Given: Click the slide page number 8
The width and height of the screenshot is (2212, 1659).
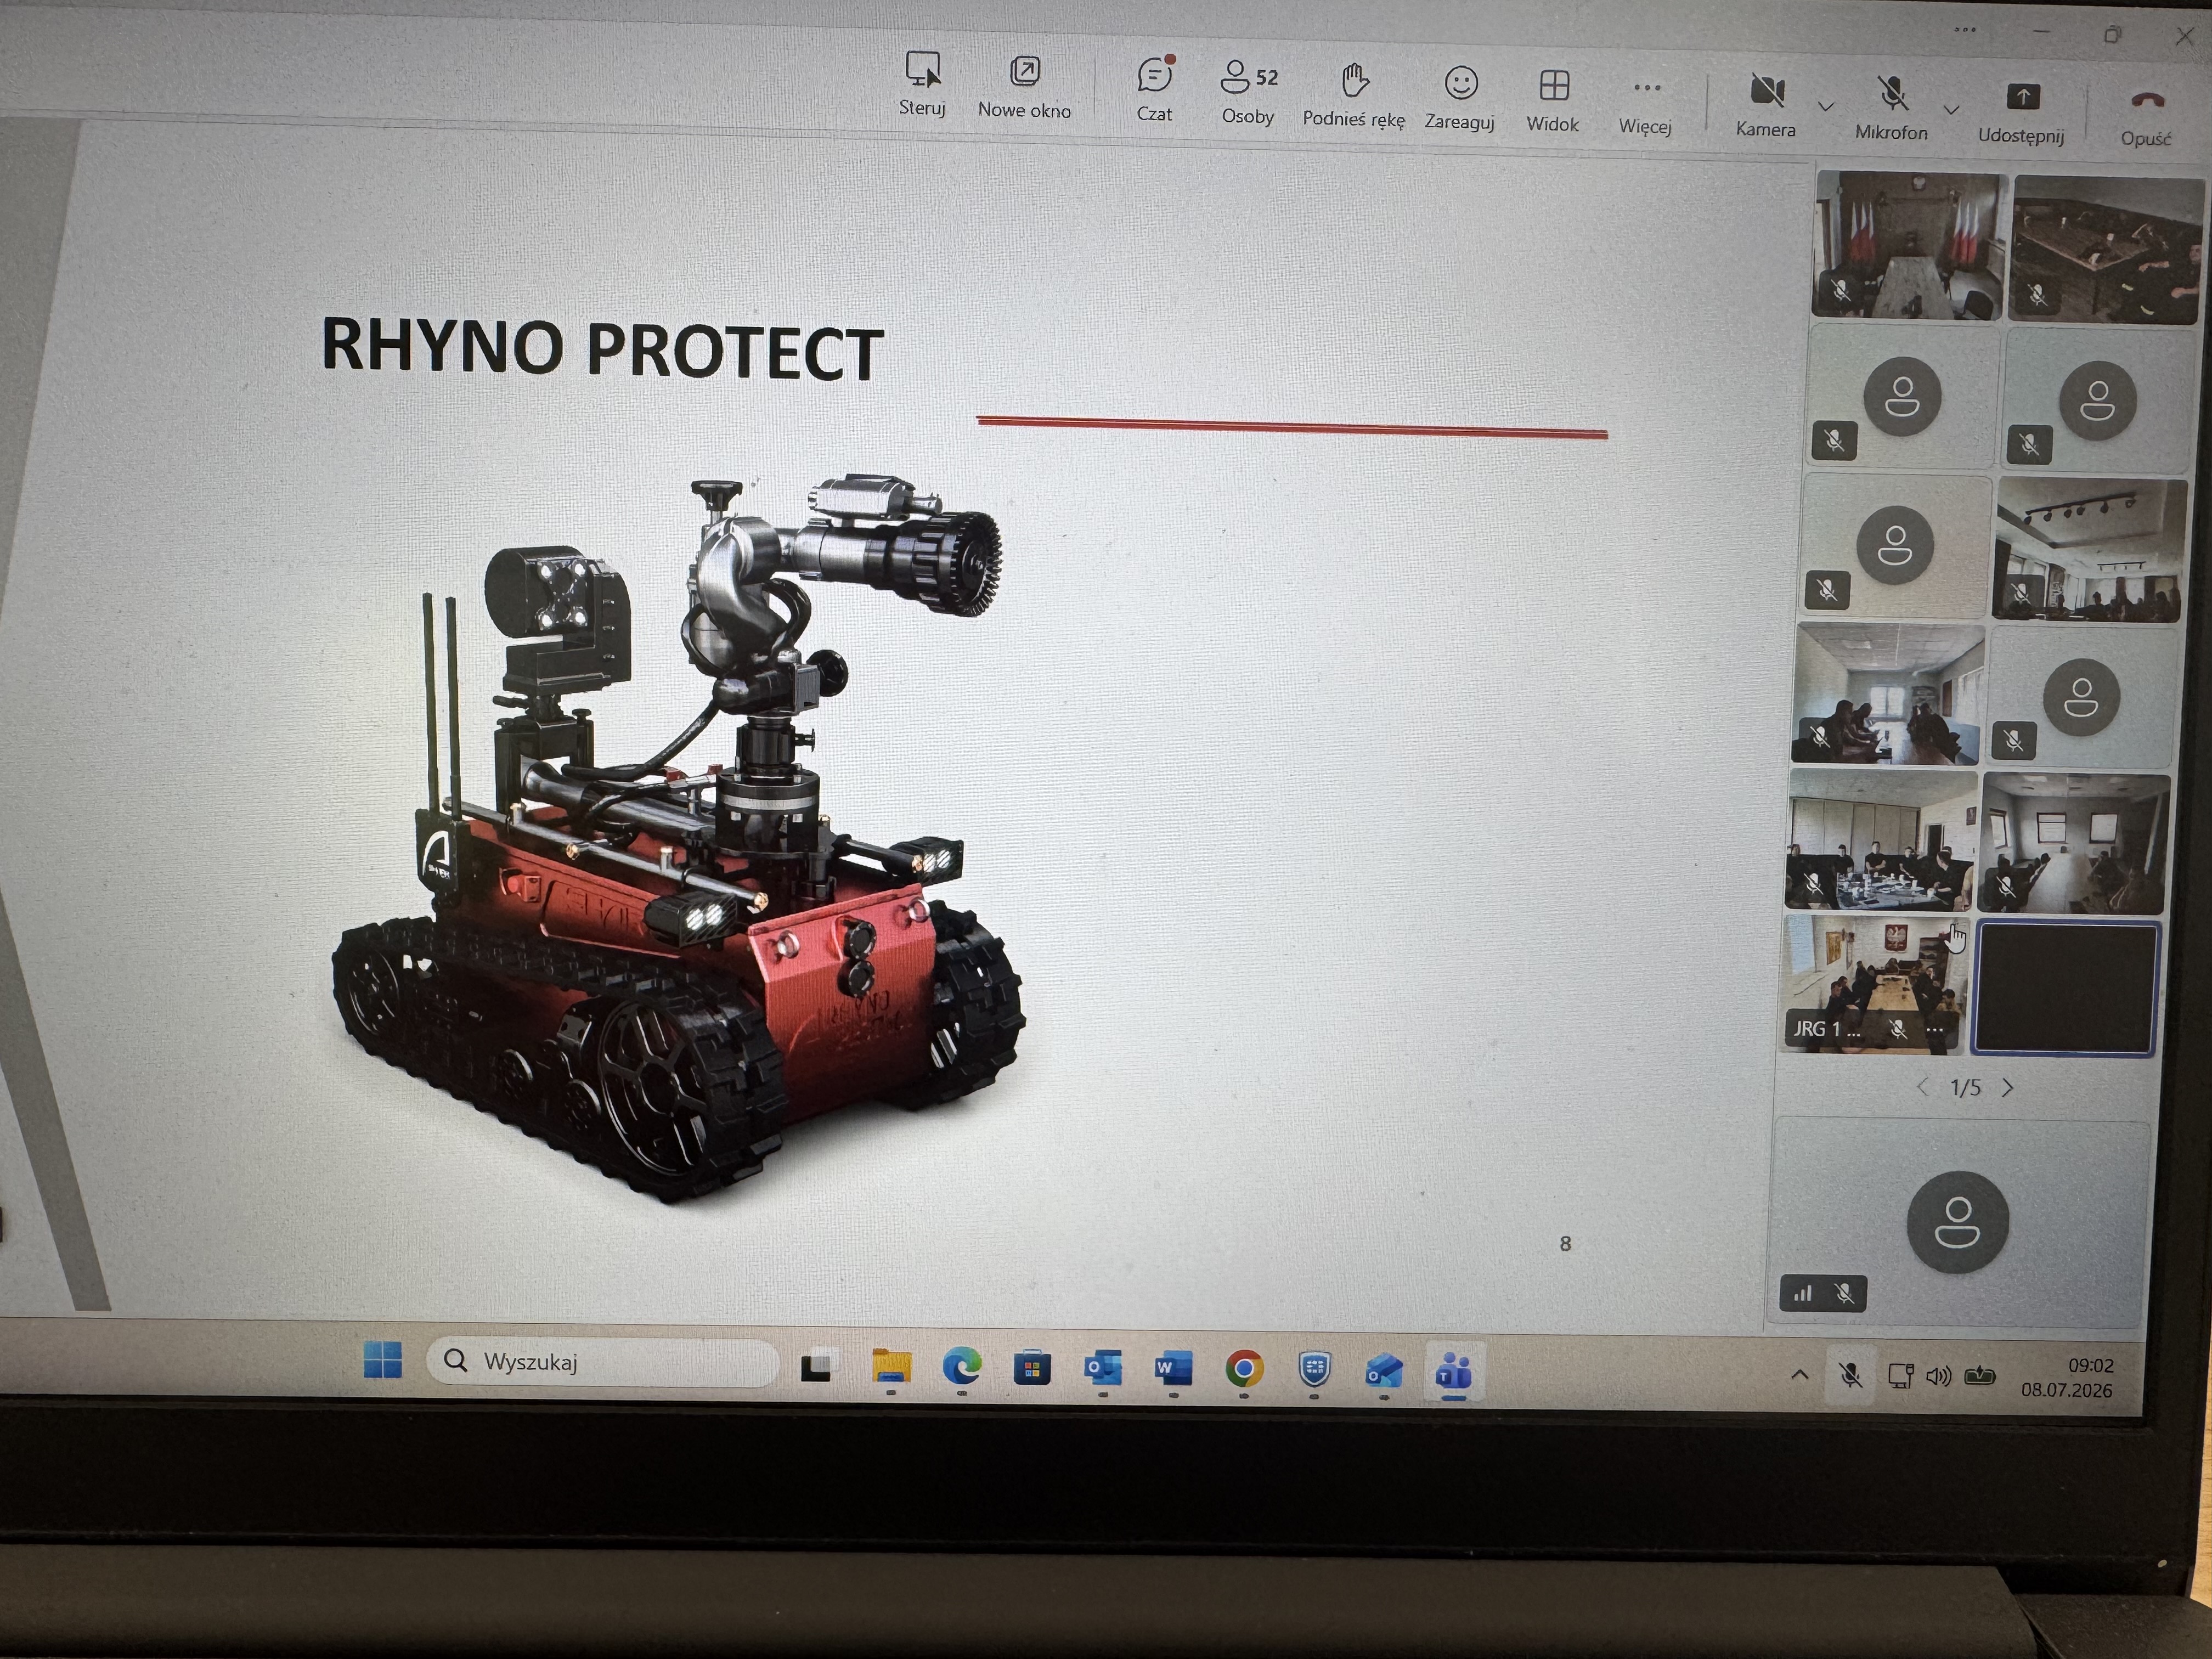Looking at the screenshot, I should 1565,1244.
